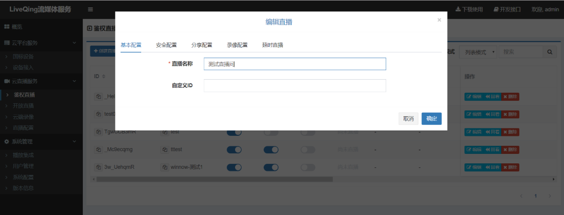Click the next page chevron

point(549,196)
